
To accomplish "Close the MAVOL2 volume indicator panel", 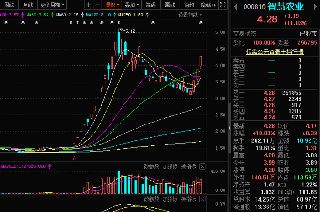I will click(202, 166).
